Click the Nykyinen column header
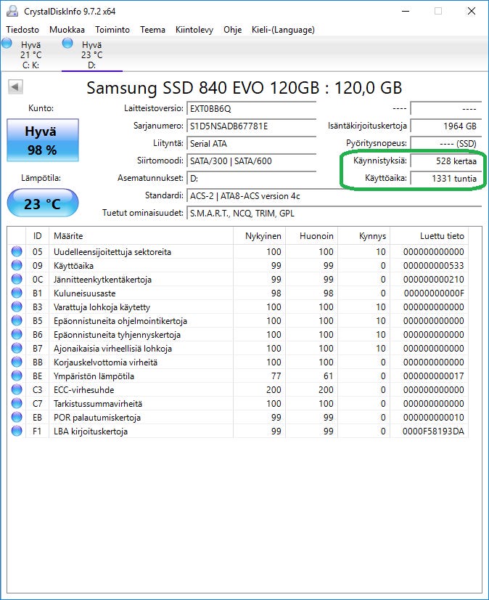Image resolution: width=489 pixels, height=600 pixels. tap(259, 235)
